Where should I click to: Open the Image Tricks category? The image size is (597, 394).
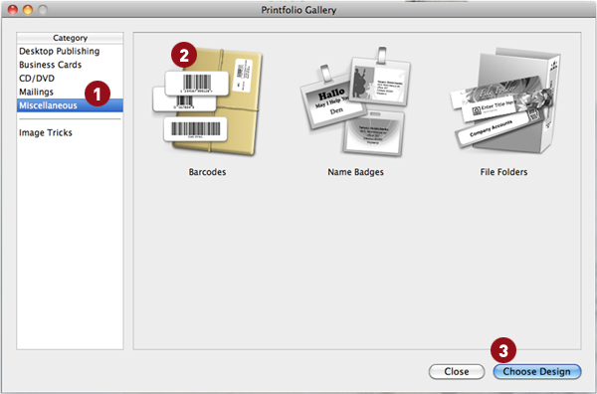tap(70, 132)
